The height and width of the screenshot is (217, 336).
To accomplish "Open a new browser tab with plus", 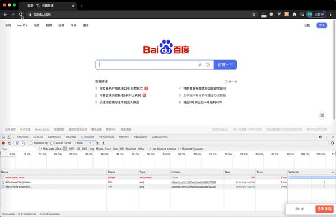I will click(82, 6).
